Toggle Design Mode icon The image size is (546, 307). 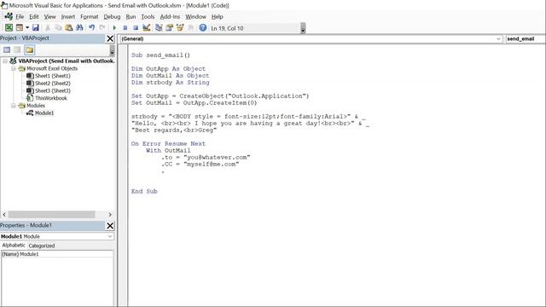coord(146,27)
